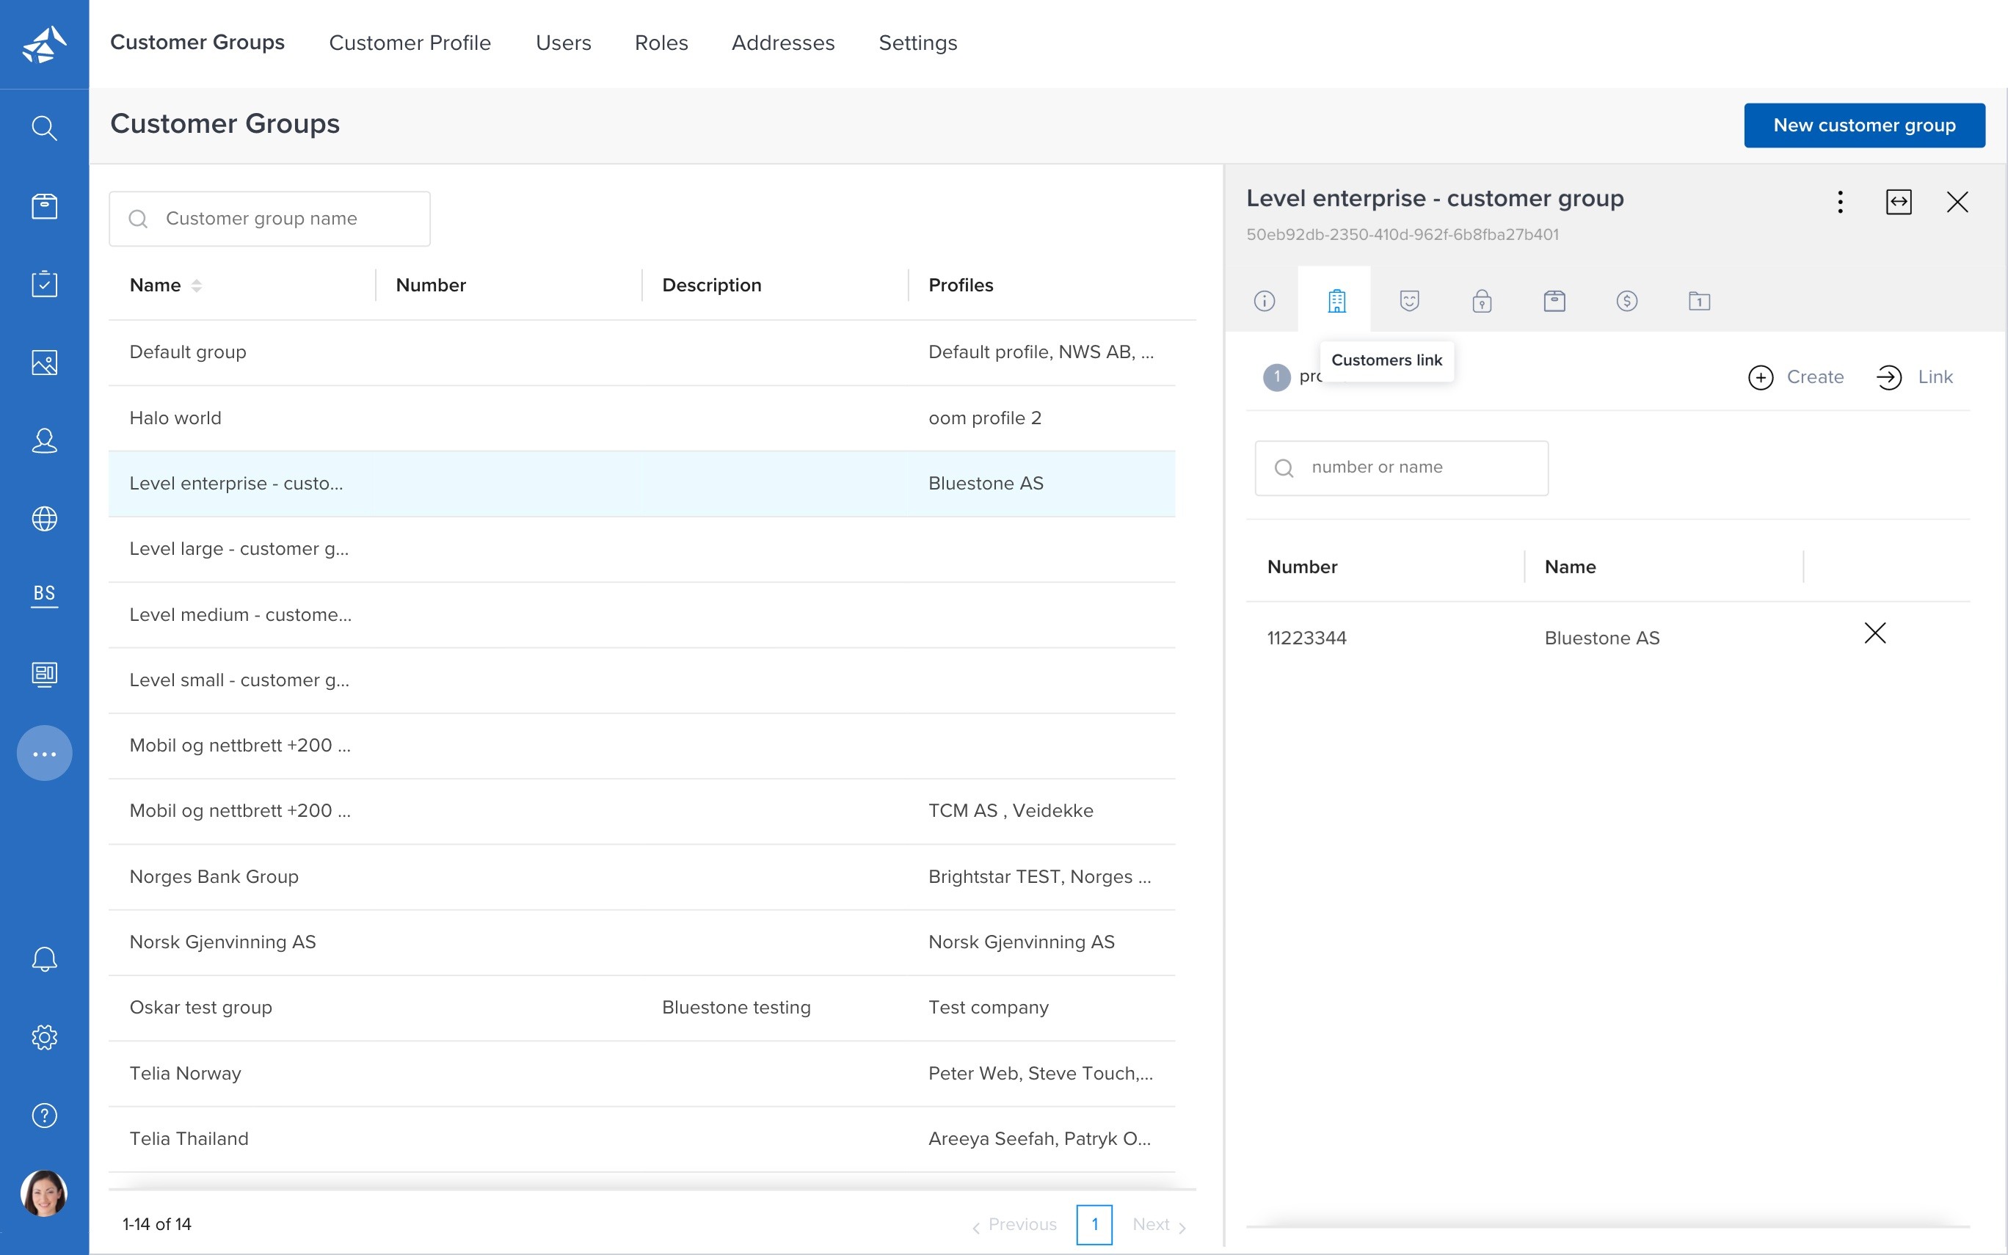Open the Addresses tab

pos(782,43)
